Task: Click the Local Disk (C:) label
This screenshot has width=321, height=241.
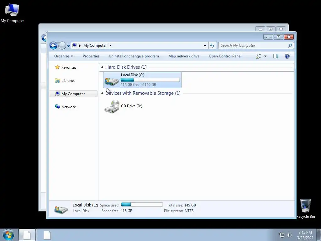Action: tap(133, 75)
